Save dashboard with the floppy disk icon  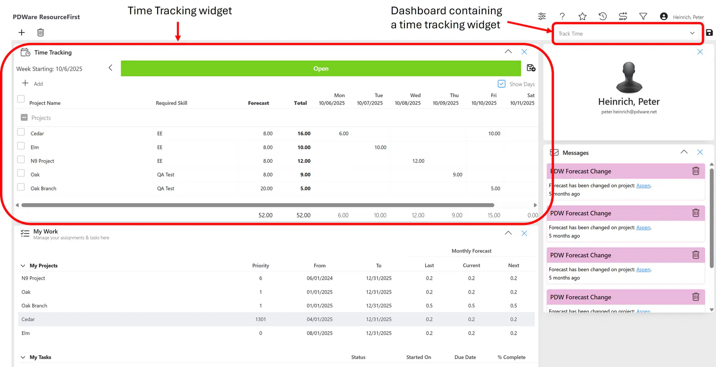click(709, 32)
